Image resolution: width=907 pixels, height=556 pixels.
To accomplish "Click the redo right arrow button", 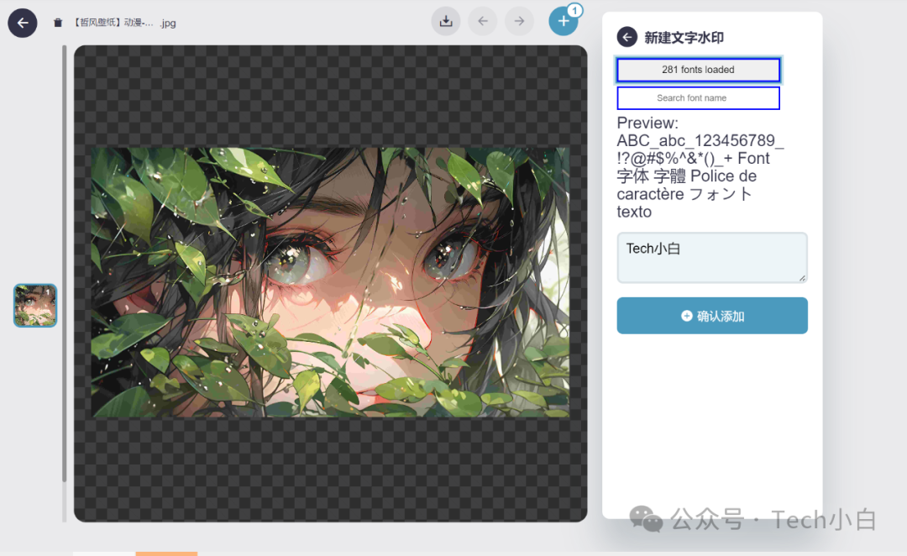I will (520, 21).
